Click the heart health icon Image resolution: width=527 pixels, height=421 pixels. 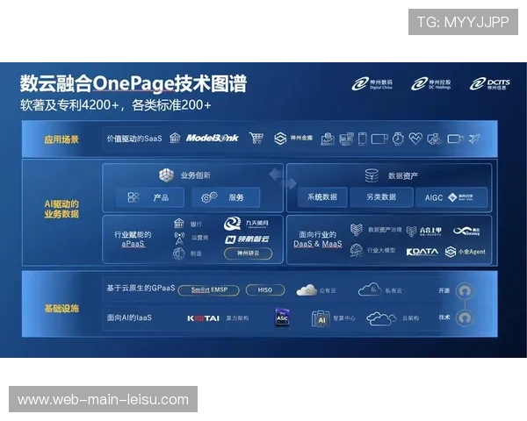click(415, 139)
